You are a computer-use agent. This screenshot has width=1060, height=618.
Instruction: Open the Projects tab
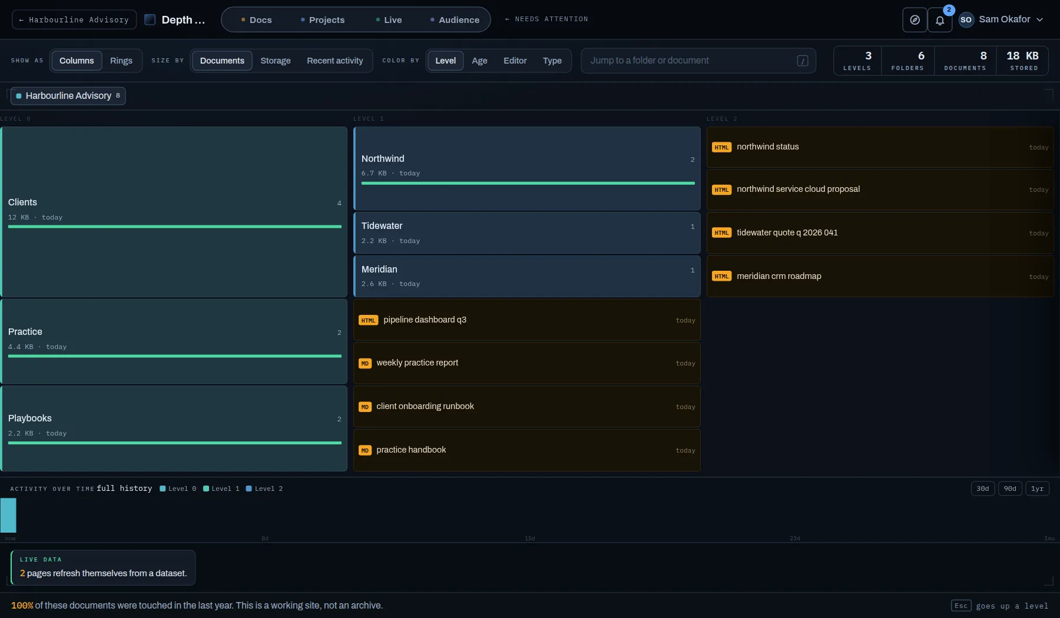pos(323,20)
